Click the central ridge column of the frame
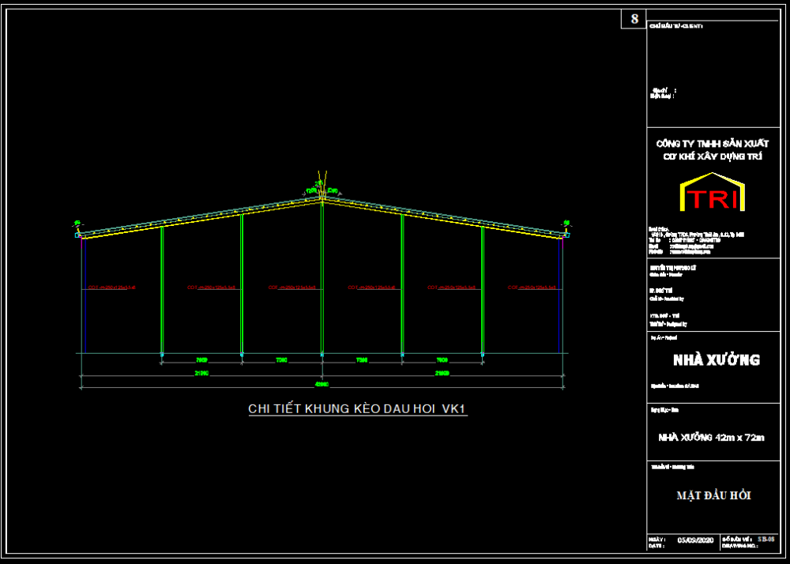 322,277
